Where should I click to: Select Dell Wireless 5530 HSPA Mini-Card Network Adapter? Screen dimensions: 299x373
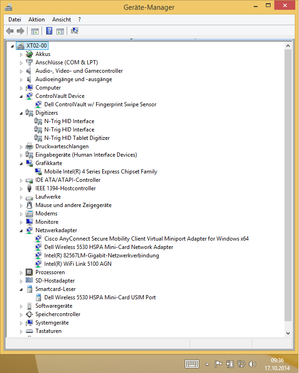coord(109,247)
